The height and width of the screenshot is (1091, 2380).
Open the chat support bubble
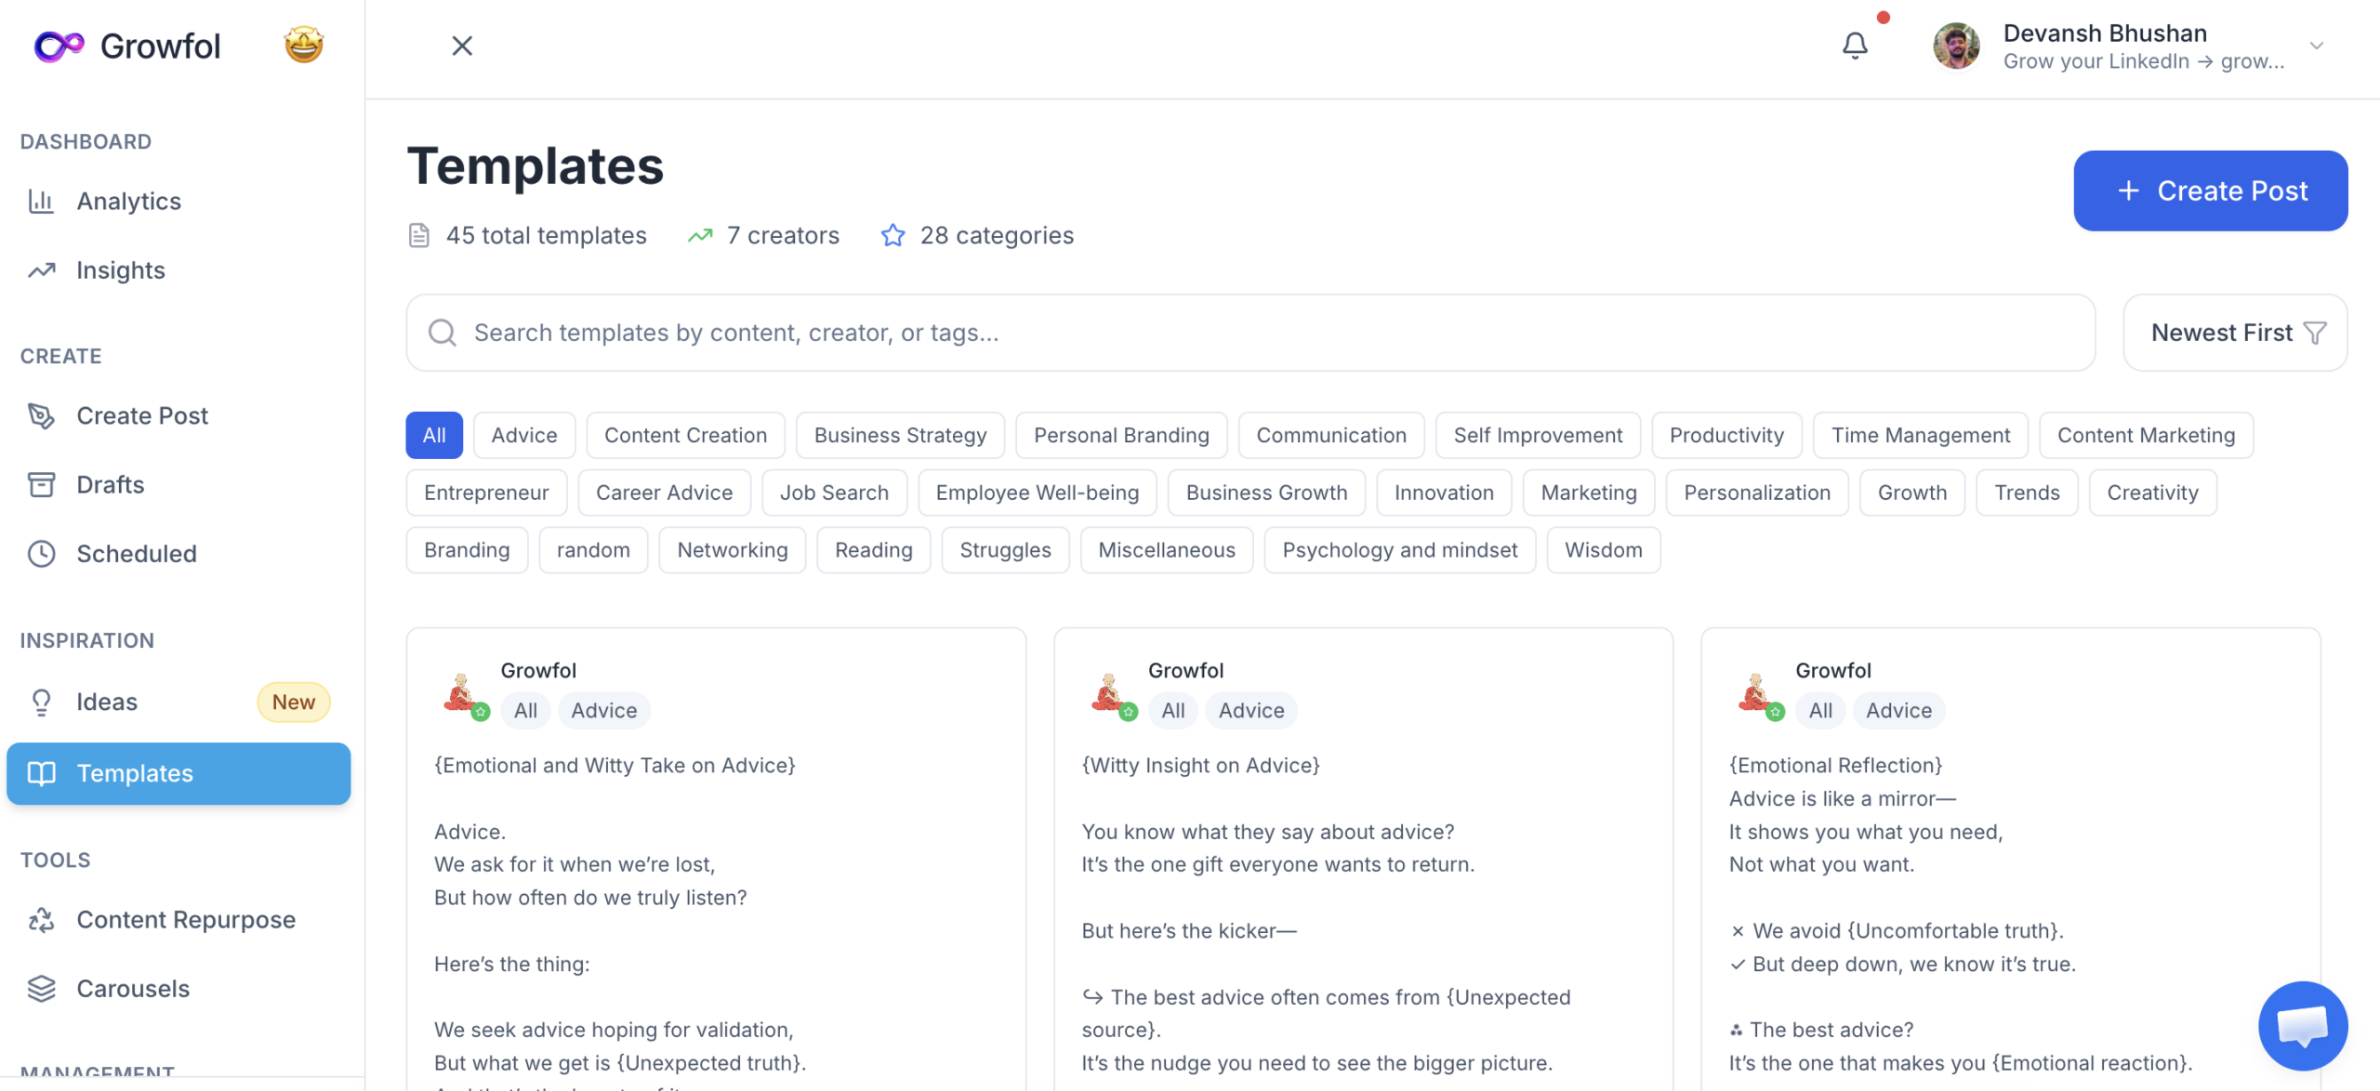(2303, 1025)
